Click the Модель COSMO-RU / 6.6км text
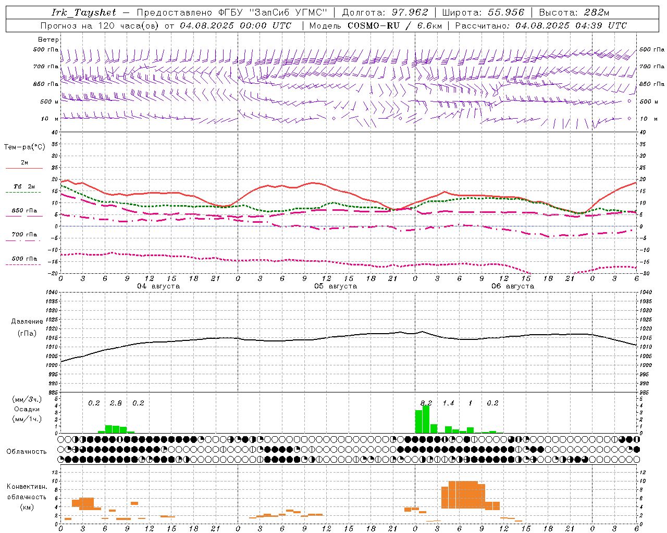Image resolution: width=667 pixels, height=533 pixels. point(375,26)
